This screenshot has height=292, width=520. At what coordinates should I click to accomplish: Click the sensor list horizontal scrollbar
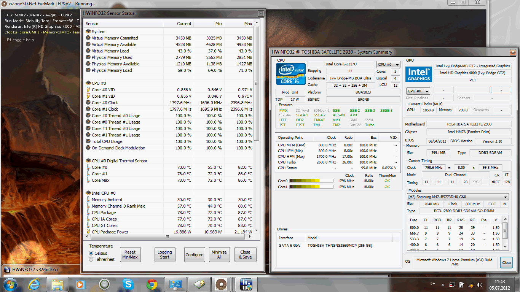coord(167,236)
